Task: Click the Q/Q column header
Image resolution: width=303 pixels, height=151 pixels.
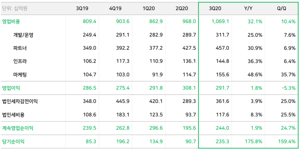Action: 281,9
